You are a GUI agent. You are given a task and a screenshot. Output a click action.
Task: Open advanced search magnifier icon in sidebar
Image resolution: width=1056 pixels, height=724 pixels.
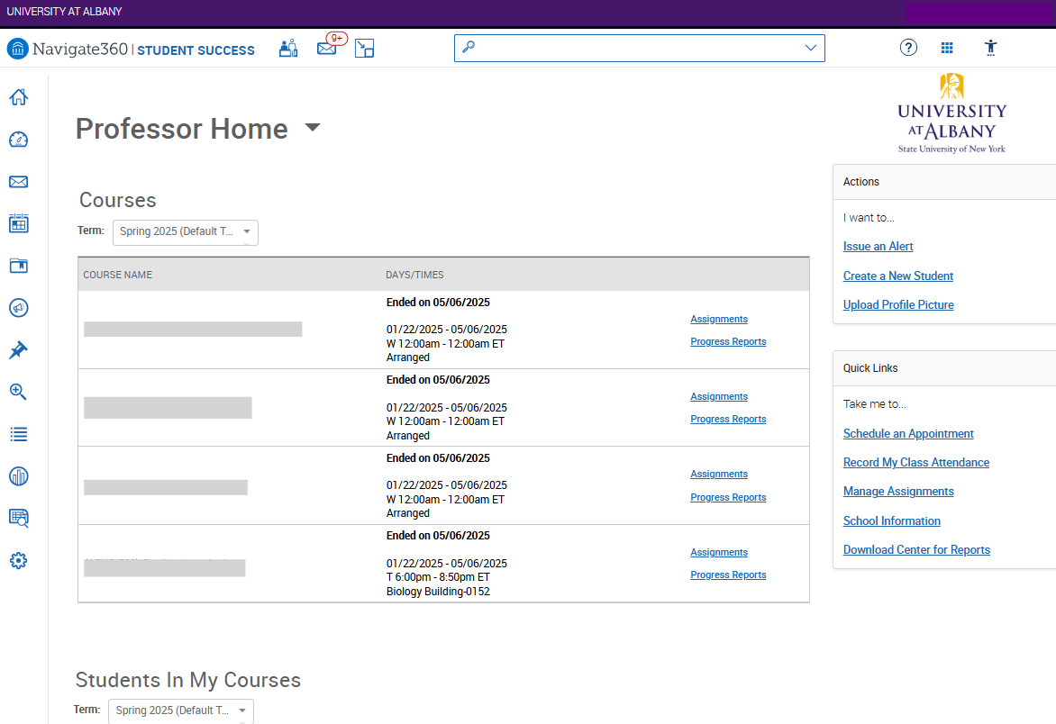click(x=18, y=392)
